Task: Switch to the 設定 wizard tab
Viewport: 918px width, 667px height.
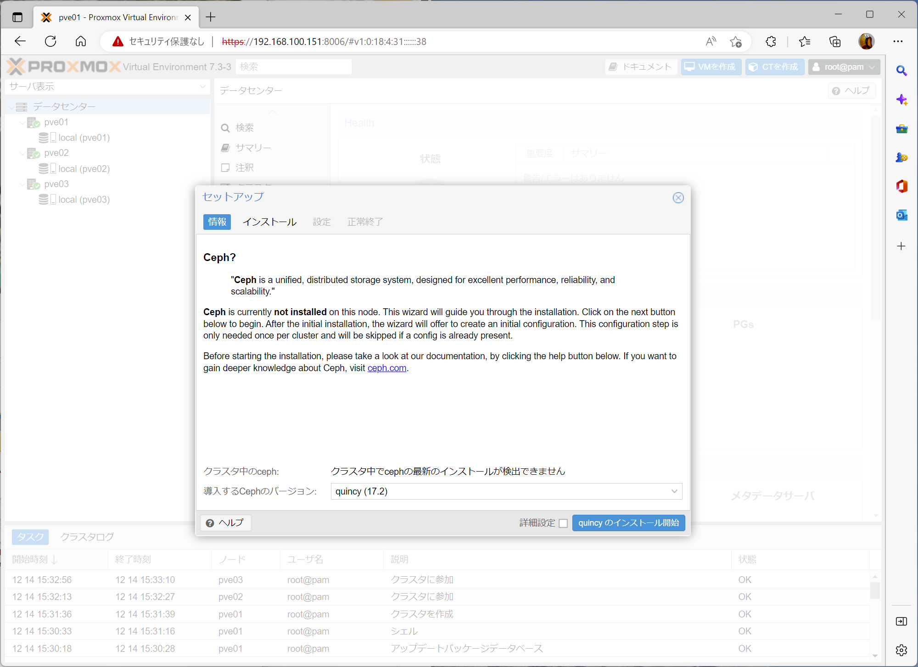Action: pos(322,222)
